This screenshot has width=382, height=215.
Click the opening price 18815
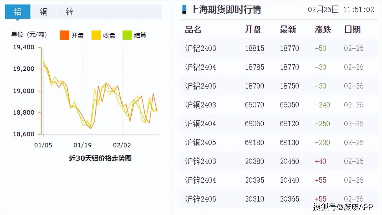click(x=254, y=48)
